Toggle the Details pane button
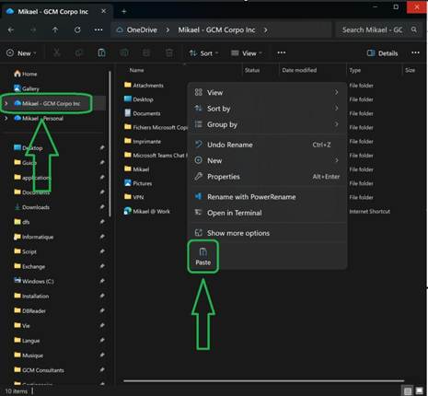 [383, 53]
